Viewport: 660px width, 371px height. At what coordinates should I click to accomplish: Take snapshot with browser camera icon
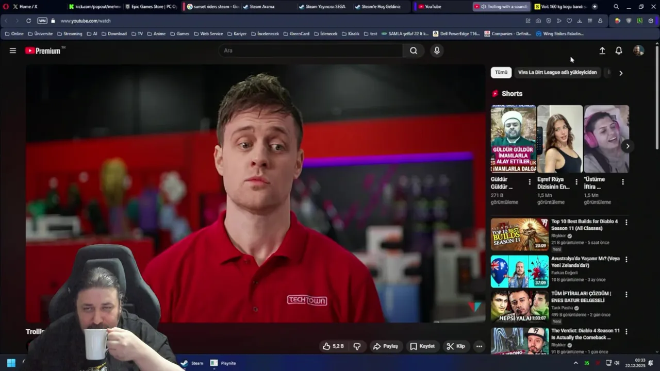[538, 21]
